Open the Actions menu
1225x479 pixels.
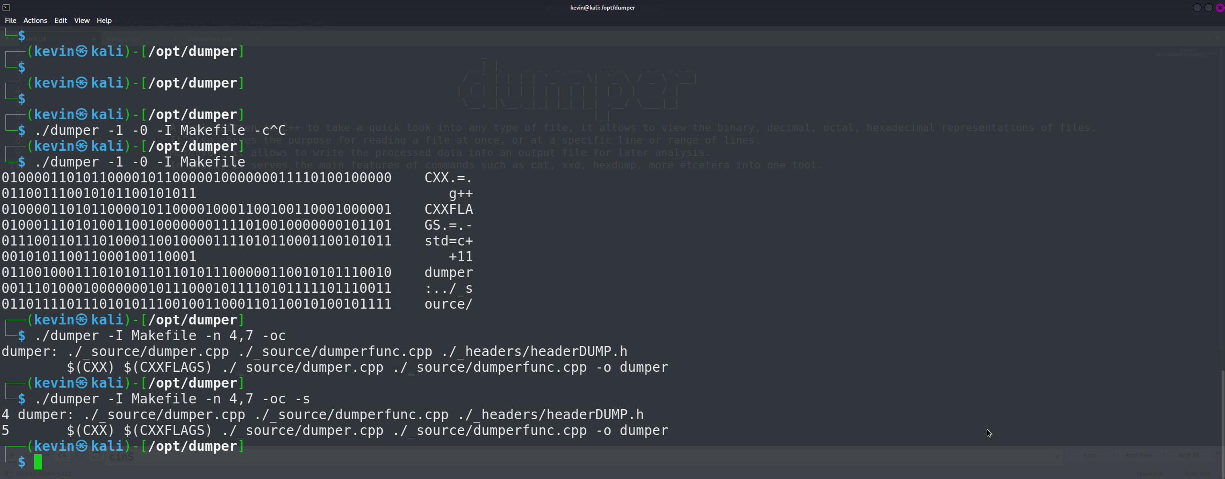[35, 21]
